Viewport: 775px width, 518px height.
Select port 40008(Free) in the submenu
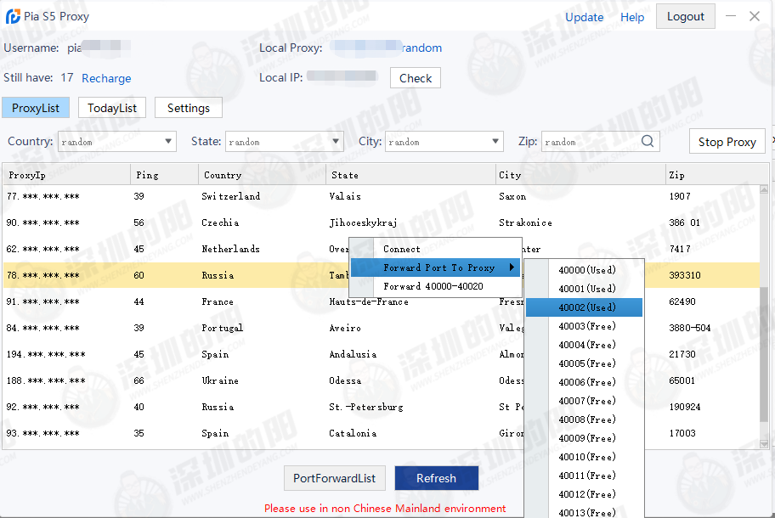coord(584,419)
